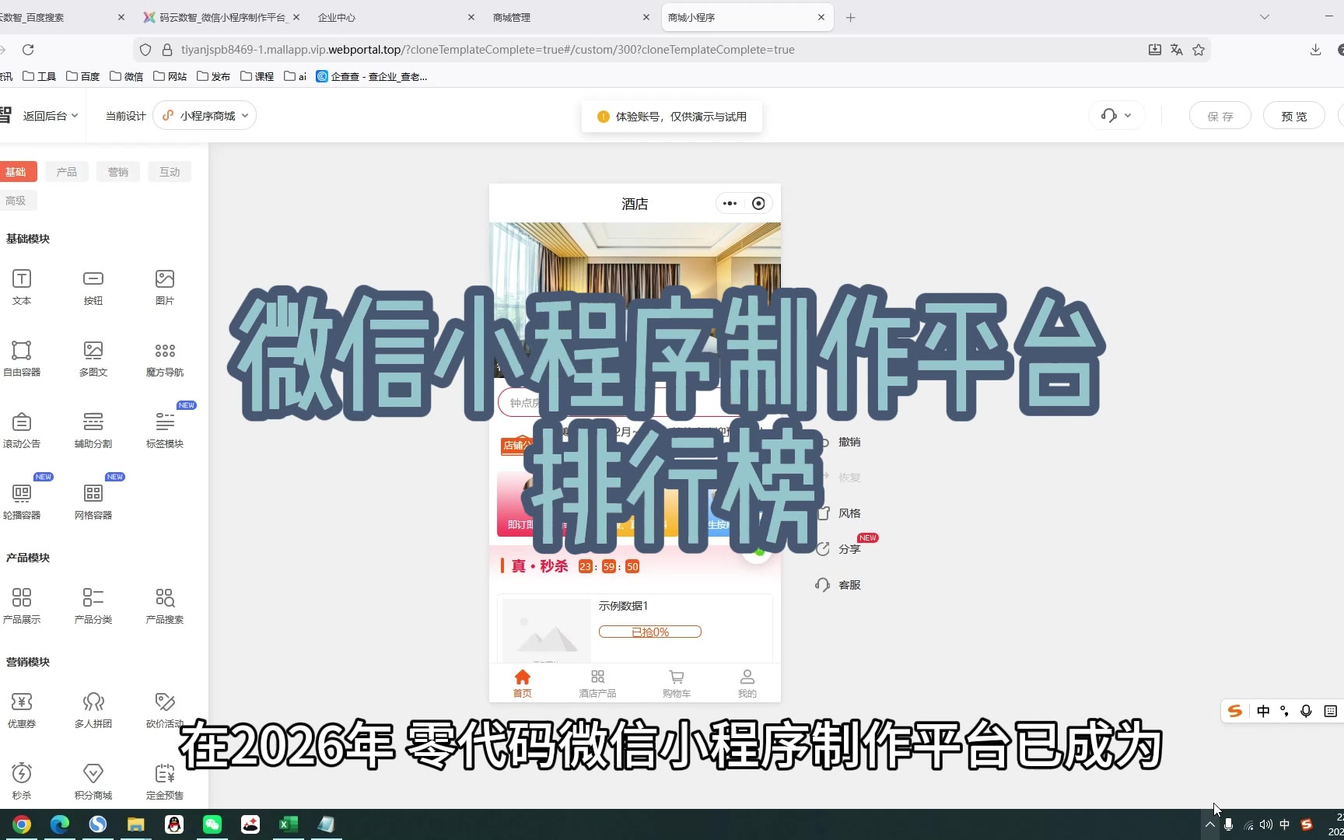The height and width of the screenshot is (840, 1344).
Task: Add the 产品搜索 product search module
Action: click(x=165, y=606)
